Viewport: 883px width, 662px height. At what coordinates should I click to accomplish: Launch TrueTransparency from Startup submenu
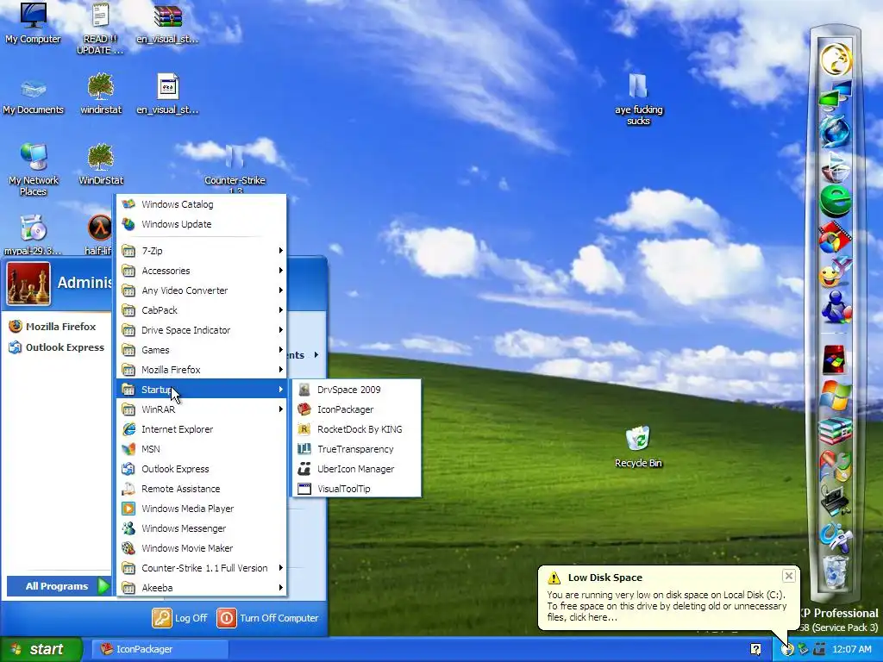click(x=356, y=449)
